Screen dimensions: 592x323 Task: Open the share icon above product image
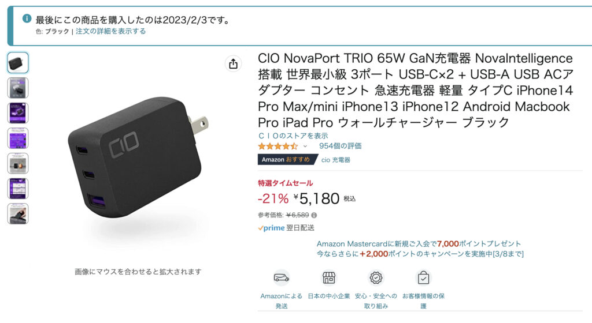point(234,63)
